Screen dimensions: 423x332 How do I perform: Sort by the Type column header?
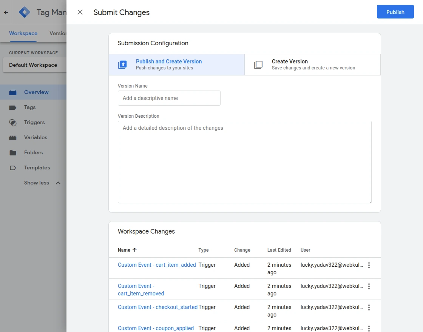(x=204, y=250)
